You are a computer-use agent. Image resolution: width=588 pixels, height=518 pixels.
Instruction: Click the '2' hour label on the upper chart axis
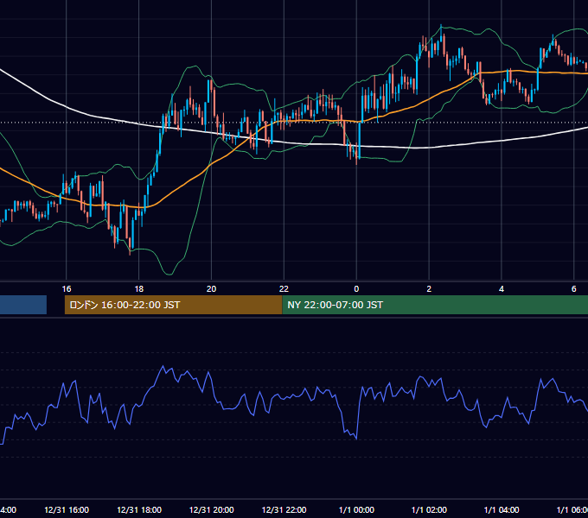[429, 289]
